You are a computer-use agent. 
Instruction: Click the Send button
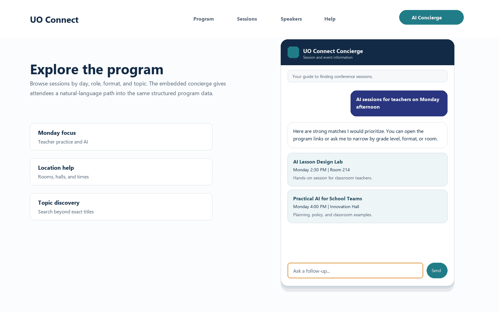(x=437, y=271)
